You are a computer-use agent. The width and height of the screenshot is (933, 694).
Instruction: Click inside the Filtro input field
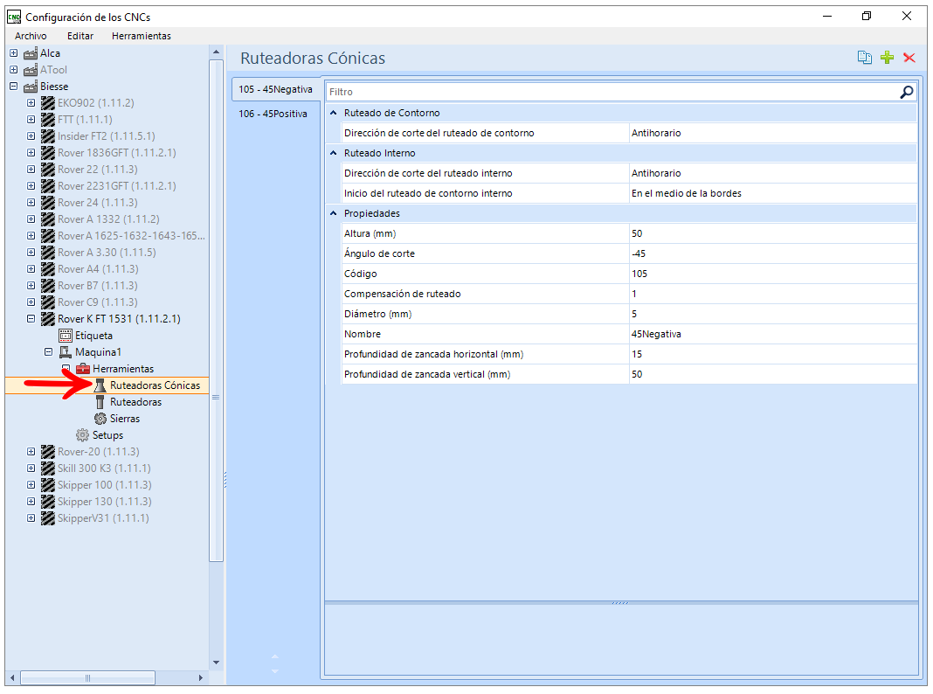[x=612, y=92]
